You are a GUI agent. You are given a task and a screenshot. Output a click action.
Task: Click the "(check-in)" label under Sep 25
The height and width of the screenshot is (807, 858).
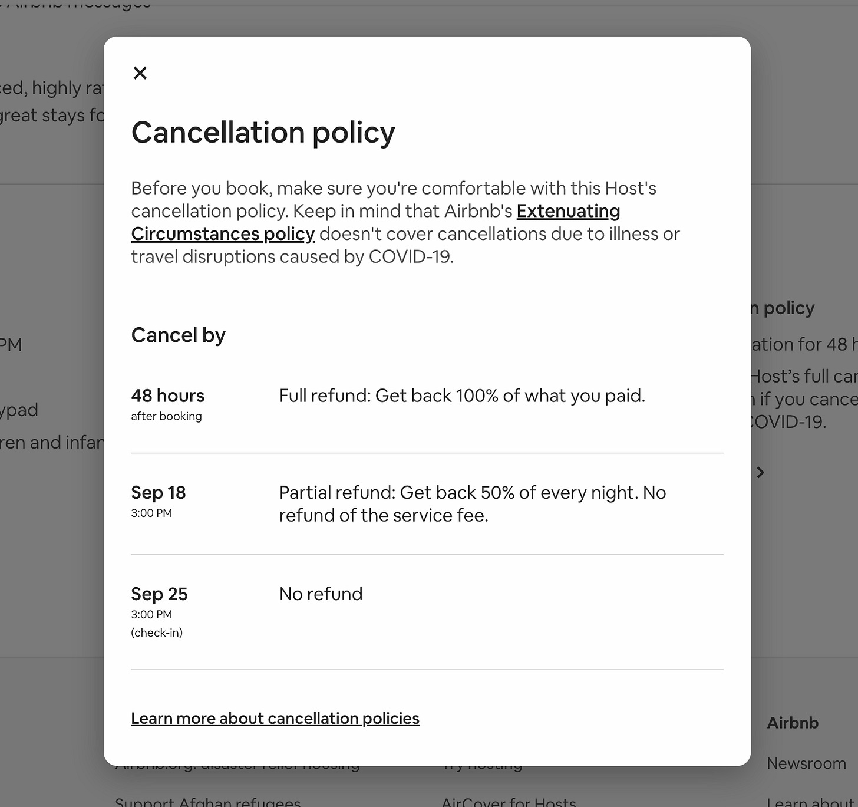point(157,633)
